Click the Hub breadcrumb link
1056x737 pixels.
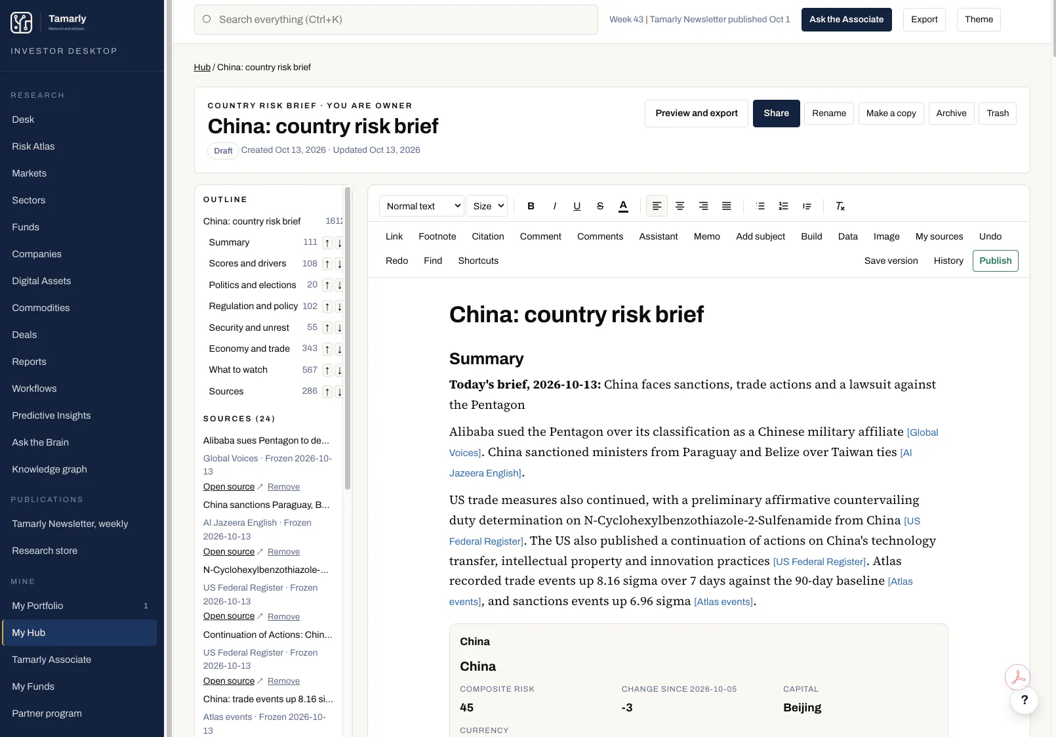coord(202,67)
